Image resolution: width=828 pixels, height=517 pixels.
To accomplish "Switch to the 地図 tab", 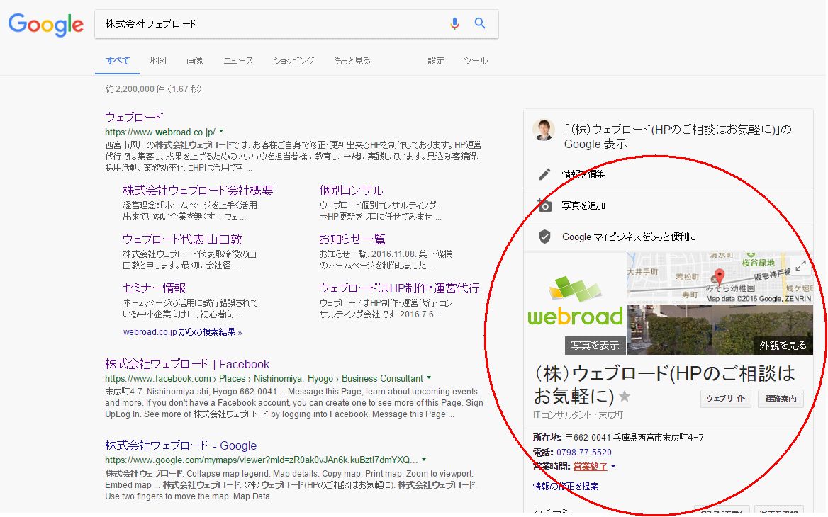I will tap(157, 61).
